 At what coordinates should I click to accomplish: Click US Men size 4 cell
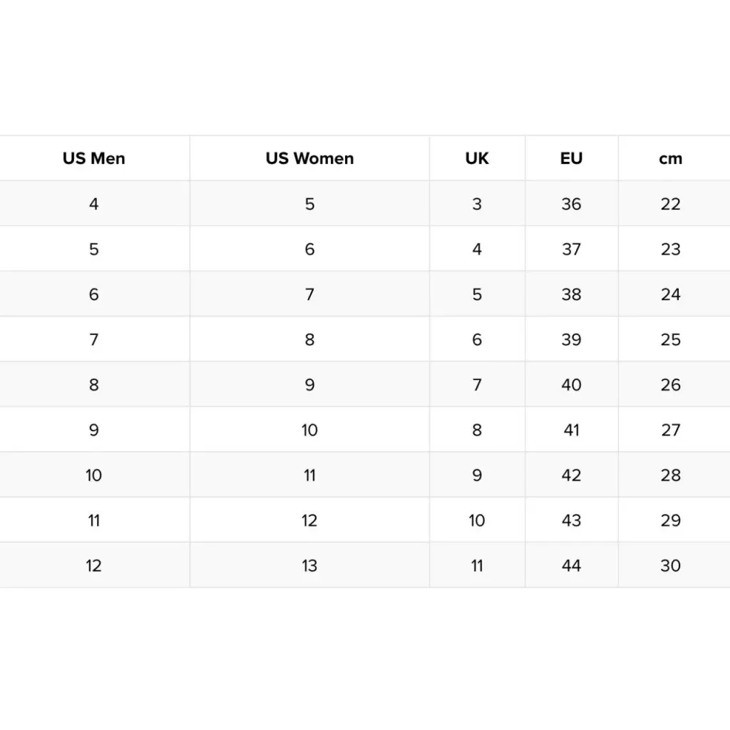(94, 204)
